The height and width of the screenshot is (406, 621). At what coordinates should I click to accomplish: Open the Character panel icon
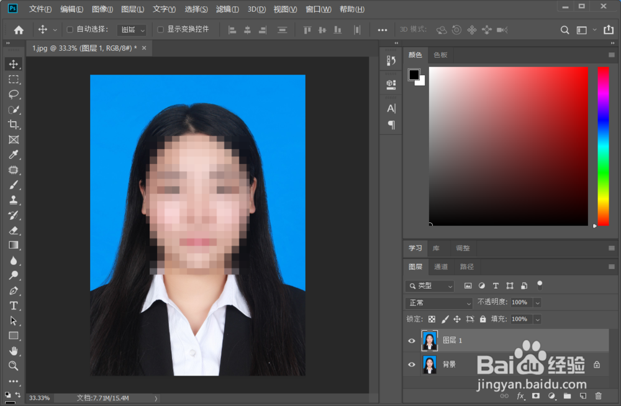[x=391, y=108]
